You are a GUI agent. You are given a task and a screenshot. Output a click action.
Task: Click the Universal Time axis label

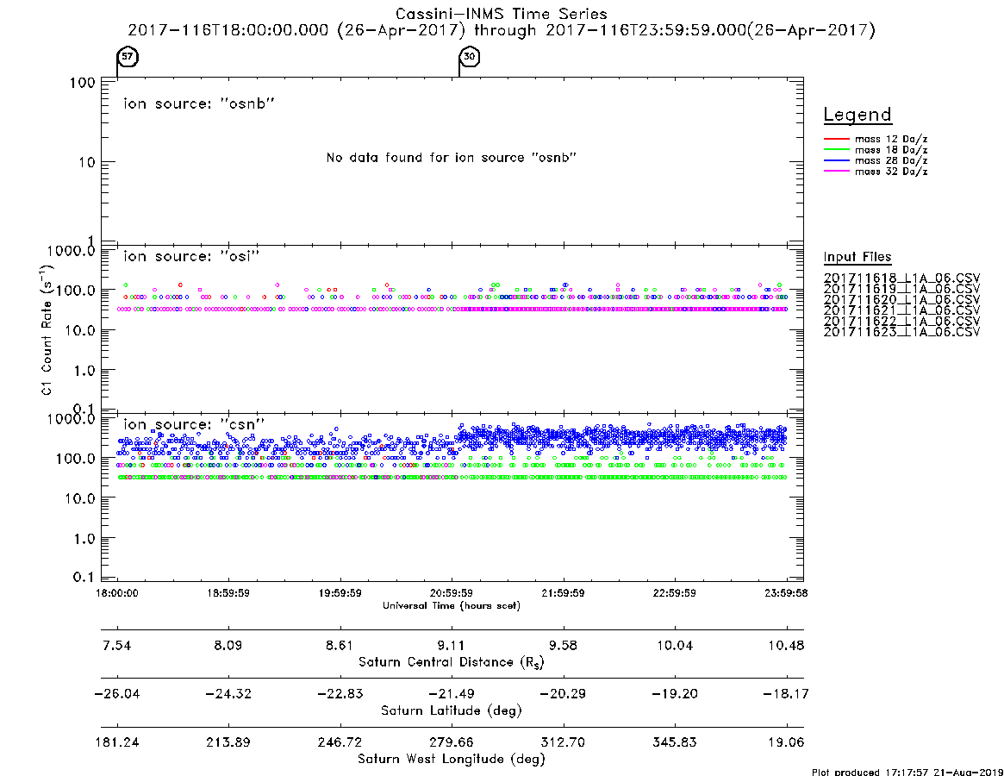(452, 605)
